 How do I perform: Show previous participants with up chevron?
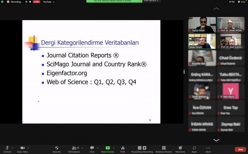[216, 9]
